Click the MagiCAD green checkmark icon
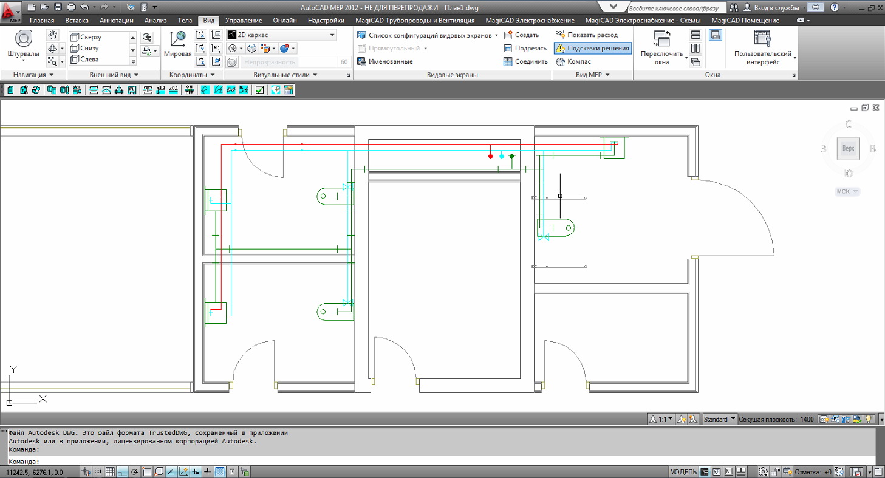885x478 pixels. point(260,90)
